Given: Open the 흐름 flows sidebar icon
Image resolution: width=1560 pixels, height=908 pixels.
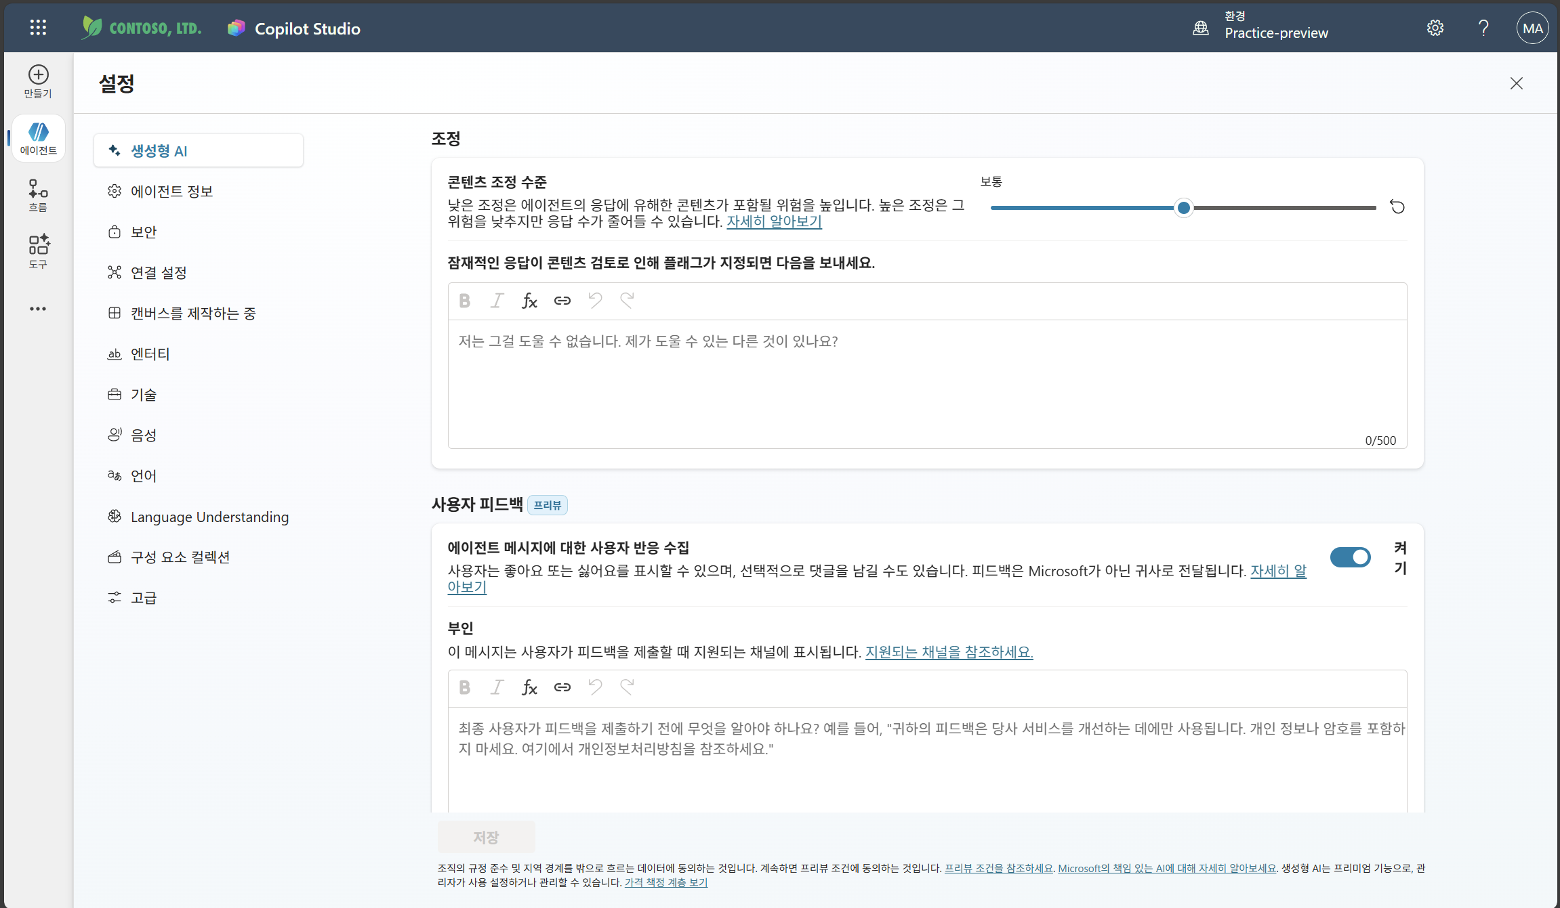Looking at the screenshot, I should point(38,195).
